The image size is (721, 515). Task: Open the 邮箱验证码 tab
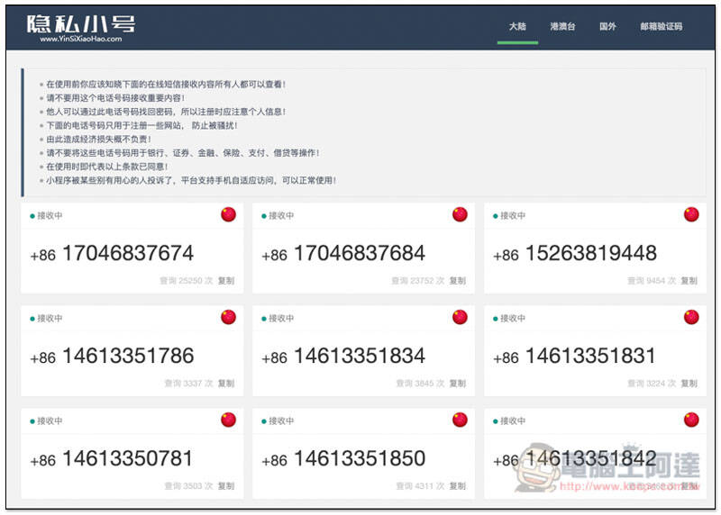(x=662, y=27)
